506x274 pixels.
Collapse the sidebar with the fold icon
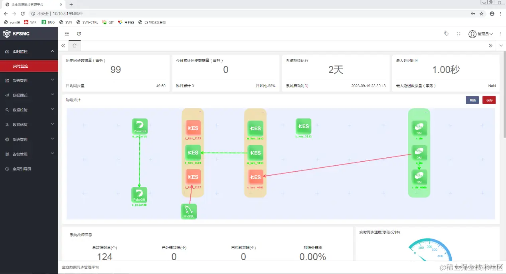67,34
